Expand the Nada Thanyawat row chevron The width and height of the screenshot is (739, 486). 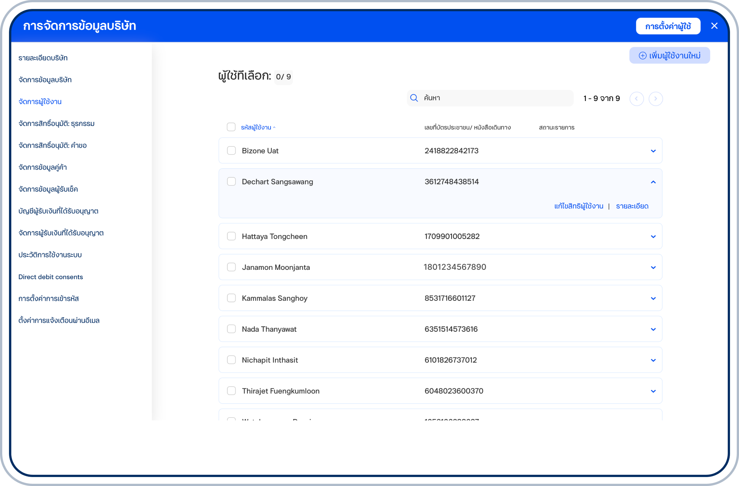tap(653, 329)
